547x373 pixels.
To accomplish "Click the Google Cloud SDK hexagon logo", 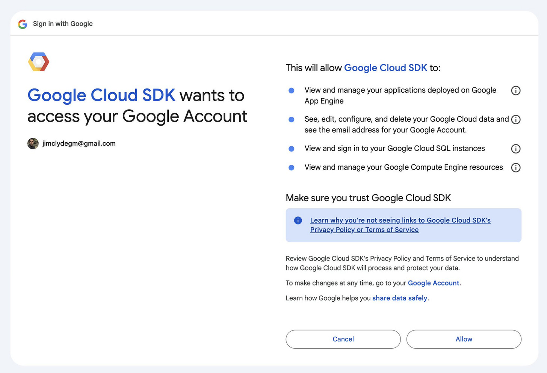I will point(39,62).
